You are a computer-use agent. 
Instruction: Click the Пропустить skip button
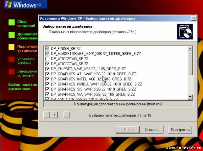click(x=180, y=130)
